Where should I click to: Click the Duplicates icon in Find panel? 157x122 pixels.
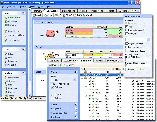coord(6,61)
